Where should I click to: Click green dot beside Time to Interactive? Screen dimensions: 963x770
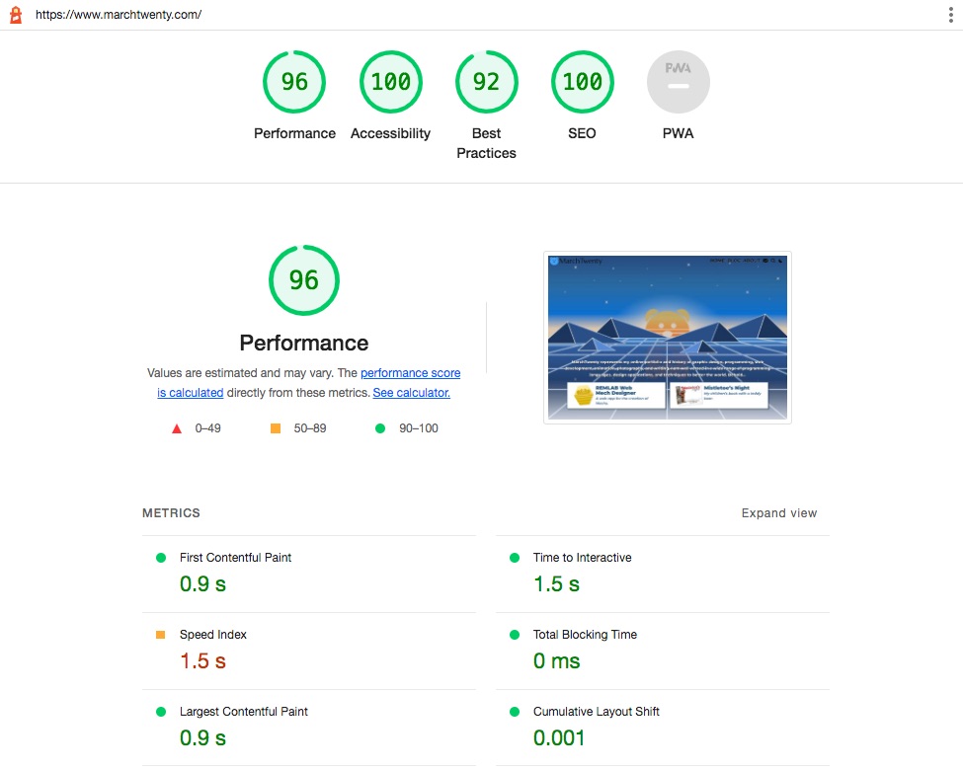tap(515, 558)
